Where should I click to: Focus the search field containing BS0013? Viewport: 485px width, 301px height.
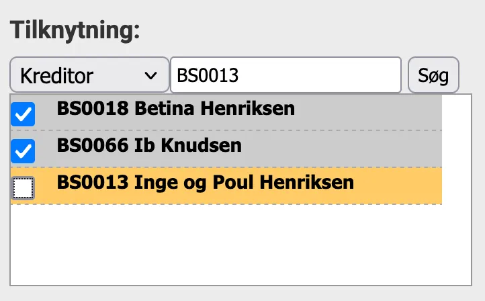click(285, 75)
